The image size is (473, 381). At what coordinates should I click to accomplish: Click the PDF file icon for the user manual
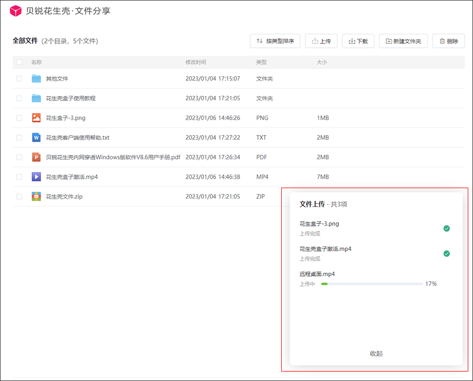coord(36,157)
